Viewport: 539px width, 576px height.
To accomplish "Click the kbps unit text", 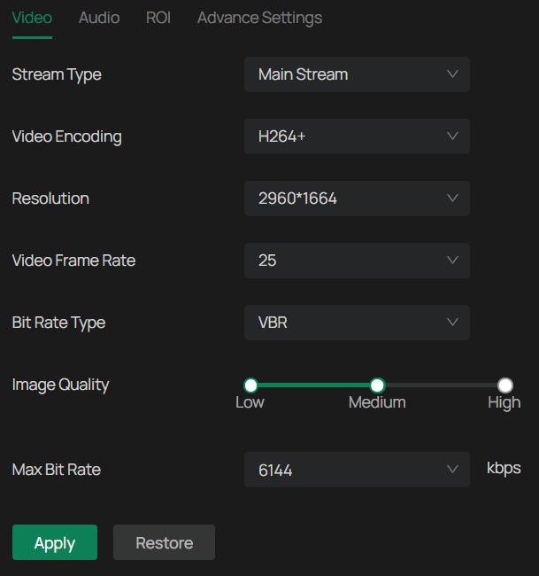I will point(504,469).
